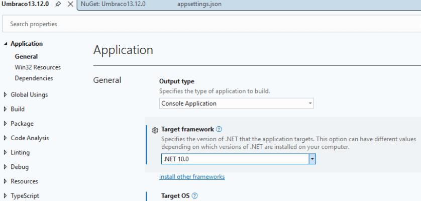Open Target framework help icon
This screenshot has height=201, width=421.
[219, 129]
